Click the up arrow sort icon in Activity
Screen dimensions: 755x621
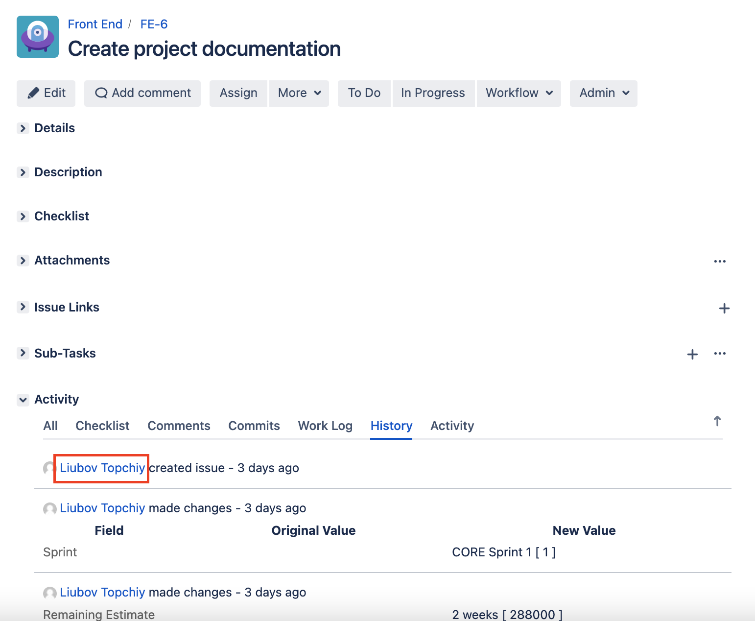click(x=717, y=421)
